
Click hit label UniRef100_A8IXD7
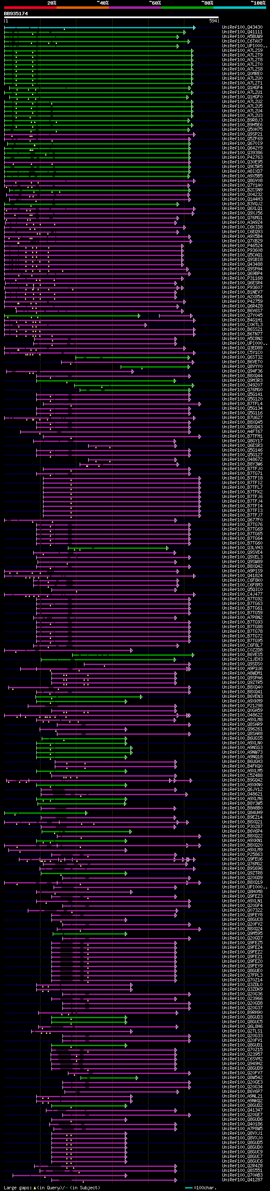tap(242, 172)
